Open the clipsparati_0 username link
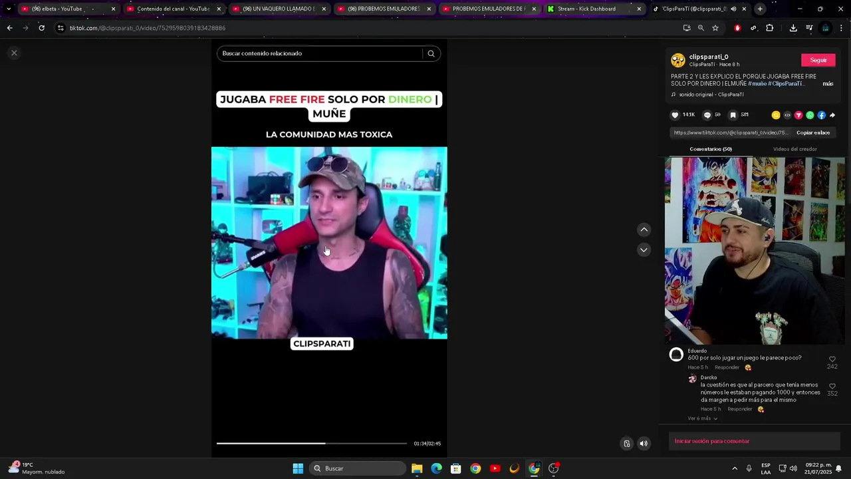The image size is (851, 479). tap(709, 57)
